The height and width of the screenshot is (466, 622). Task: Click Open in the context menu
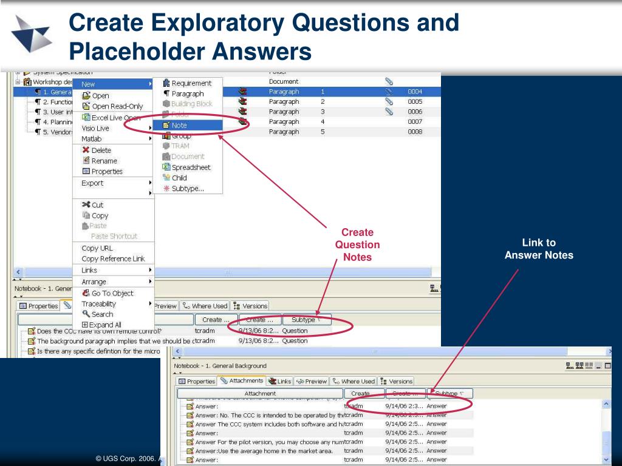point(114,95)
